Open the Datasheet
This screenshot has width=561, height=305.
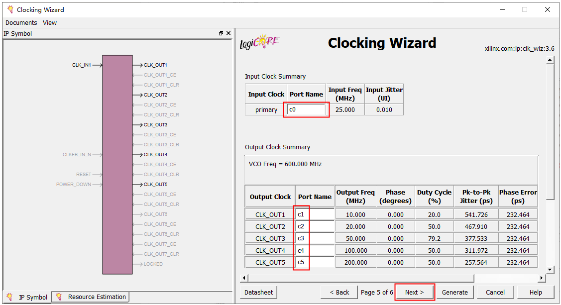coord(258,292)
